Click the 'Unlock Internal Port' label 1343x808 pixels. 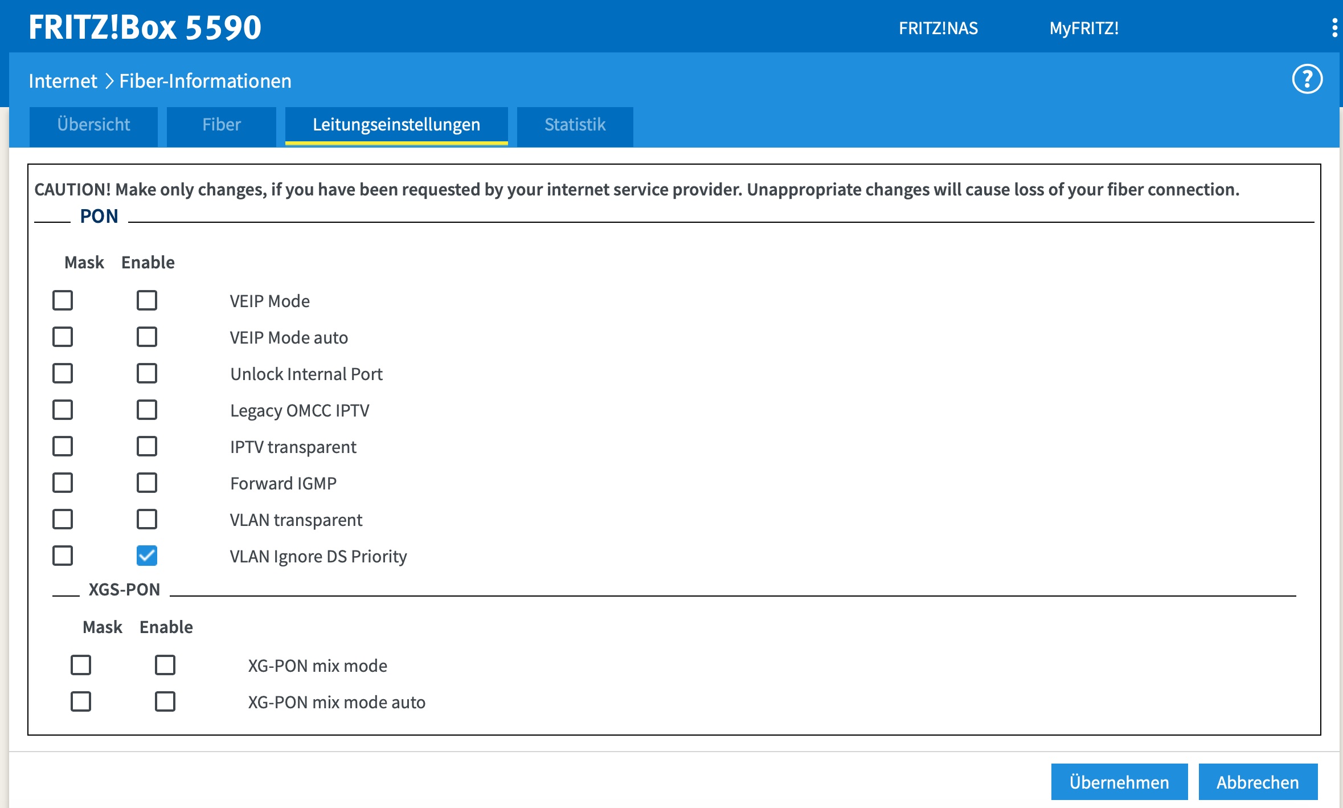(x=306, y=374)
